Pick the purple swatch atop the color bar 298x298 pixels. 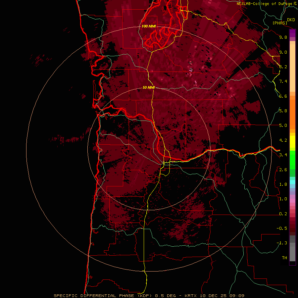coord(292,33)
